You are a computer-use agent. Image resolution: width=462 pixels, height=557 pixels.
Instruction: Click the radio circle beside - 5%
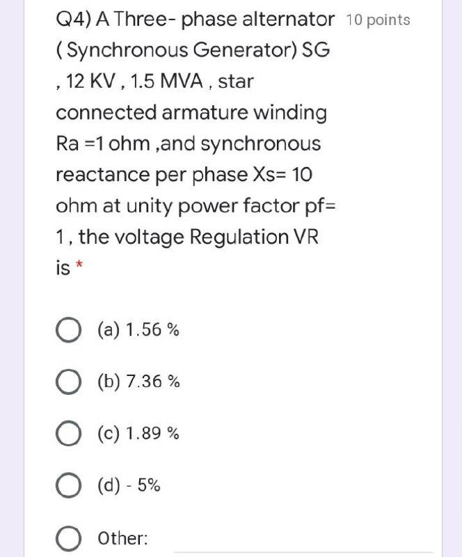click(68, 486)
